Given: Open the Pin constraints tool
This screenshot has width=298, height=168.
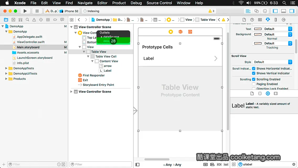Looking at the screenshot, I should click(219, 164).
